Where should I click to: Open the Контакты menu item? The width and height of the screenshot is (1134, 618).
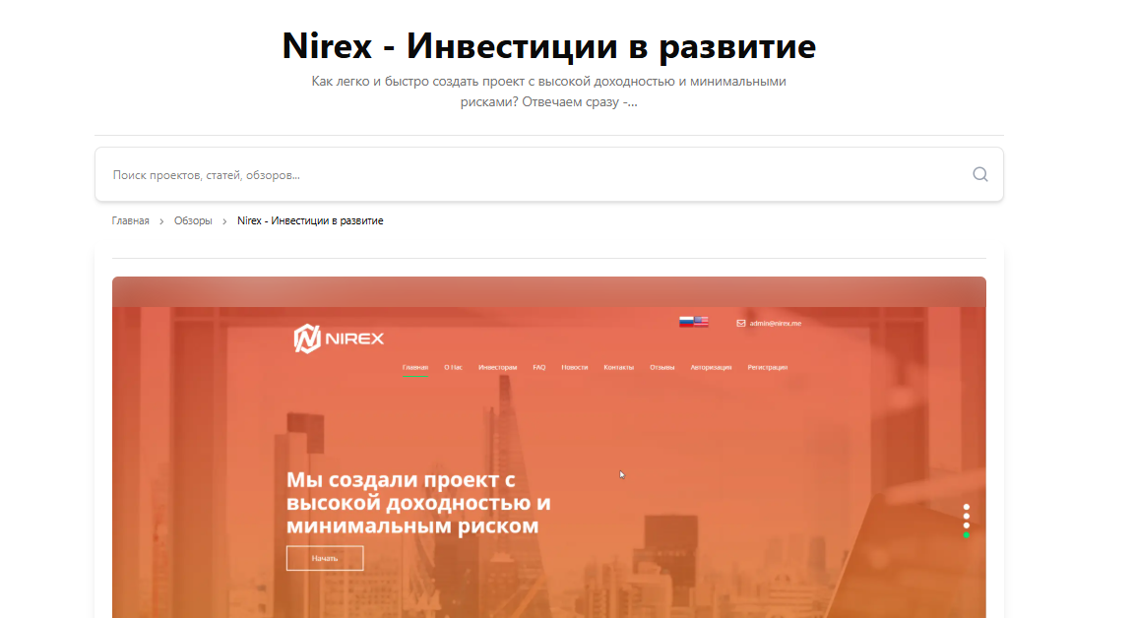coord(618,367)
